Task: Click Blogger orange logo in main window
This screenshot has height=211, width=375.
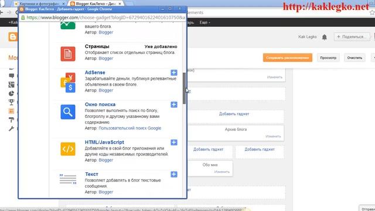Action: tap(13, 37)
